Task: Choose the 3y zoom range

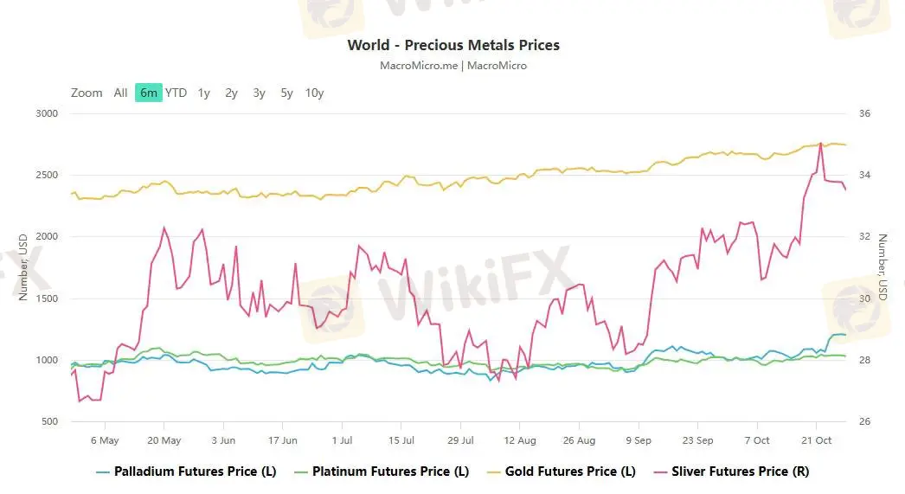Action: click(x=259, y=93)
